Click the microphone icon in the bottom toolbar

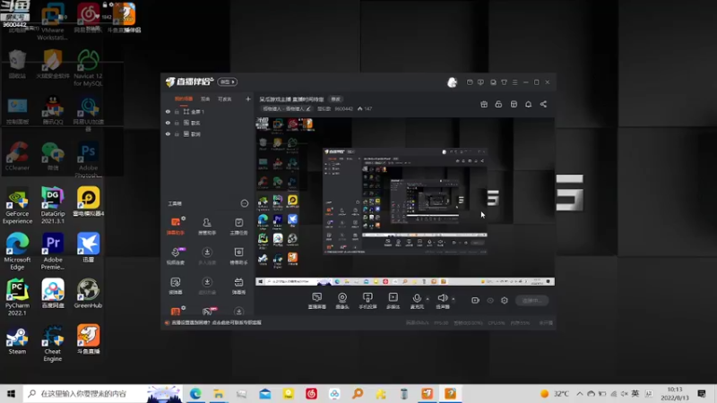(x=417, y=298)
